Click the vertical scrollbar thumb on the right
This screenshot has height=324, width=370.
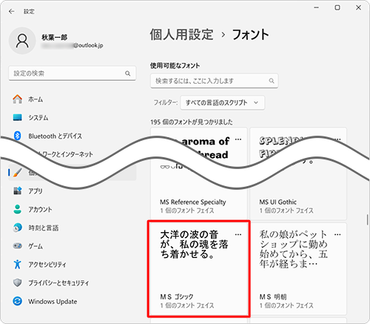pos(367,219)
